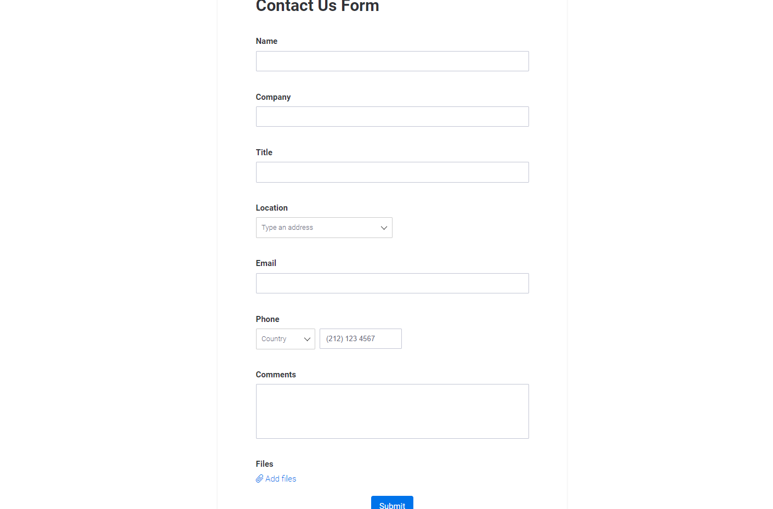Click inside the Email input field
Viewport: 773px width, 509px height.
(x=392, y=283)
